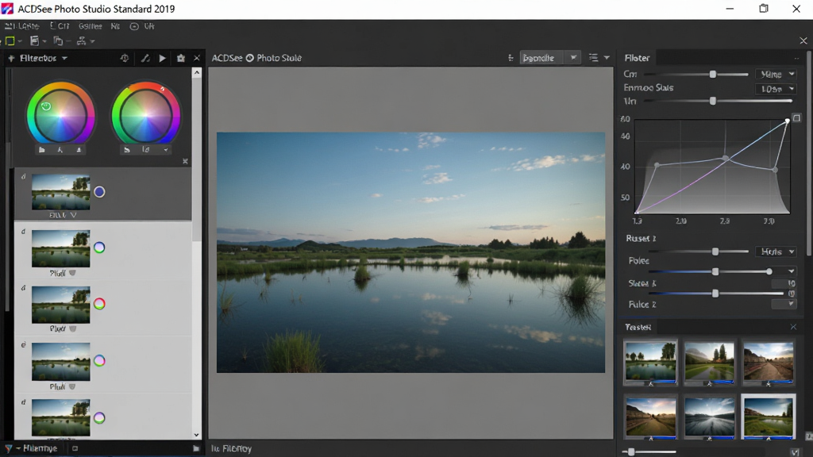813x457 pixels.
Task: Click the list view icon above the photo
Action: pos(593,58)
